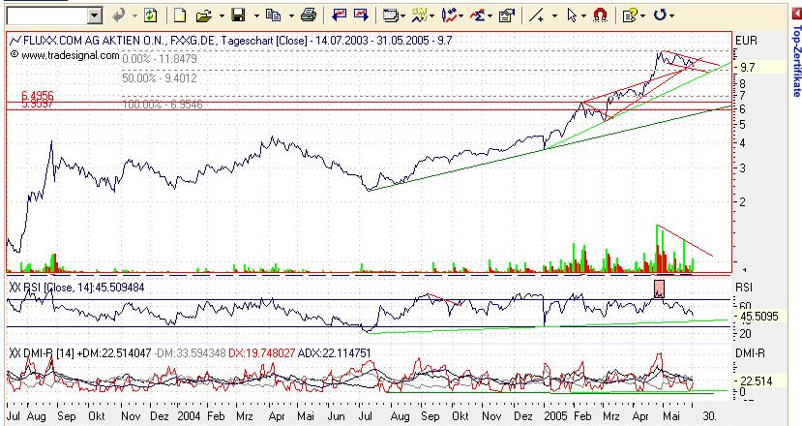Click the lightbulb tips icon
The height and width of the screenshot is (426, 802).
(x=629, y=15)
